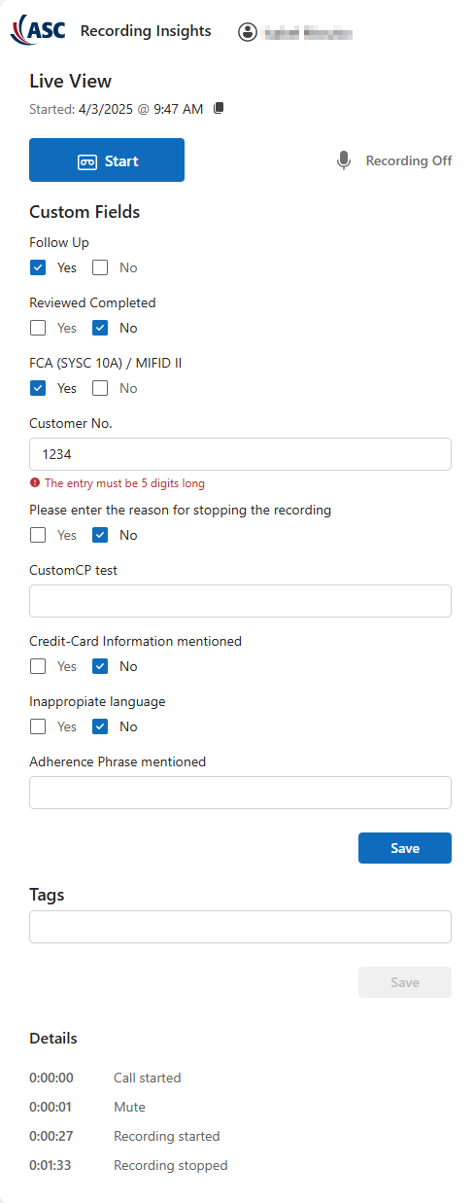Check Yes for Credit-Card Information mentioned
This screenshot has width=475, height=1203.
[38, 666]
